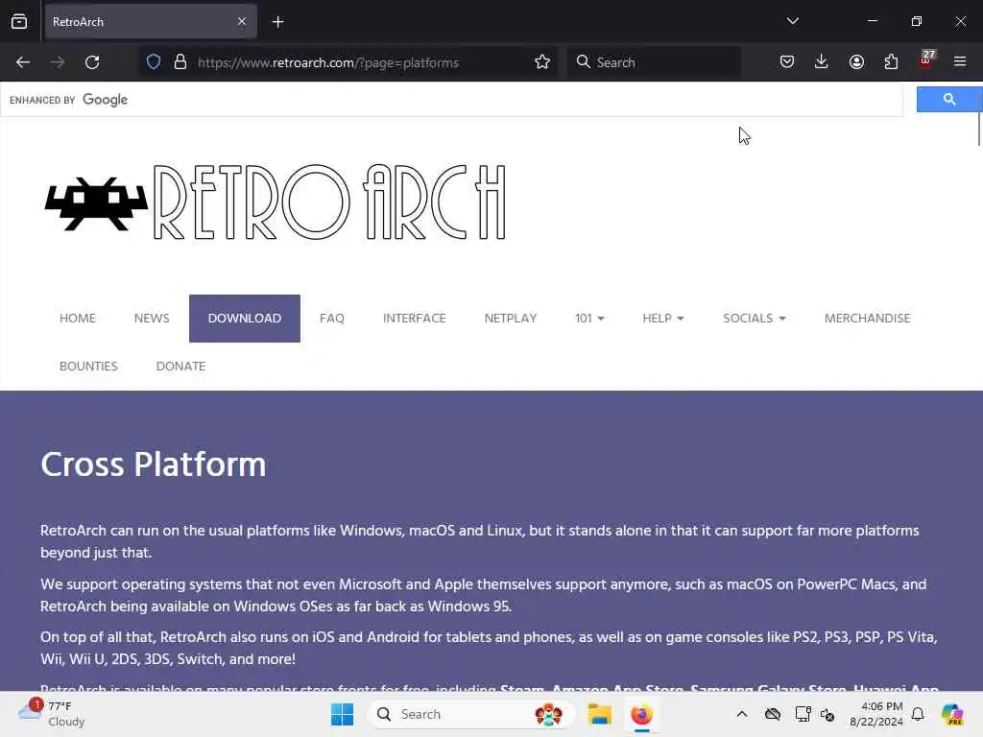The image size is (983, 737).
Task: Click the display/network tray icon
Action: pos(803,714)
